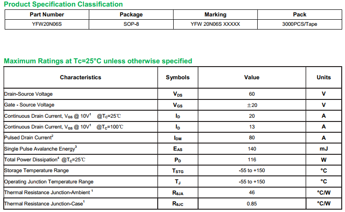Select the Drain-Source Voltage row label
This screenshot has width=345, height=212.
click(29, 94)
